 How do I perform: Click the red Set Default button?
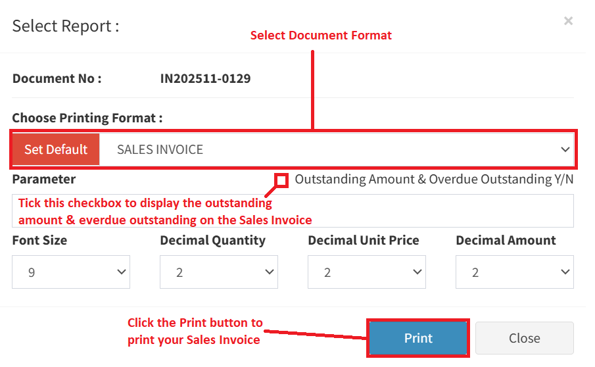tap(56, 149)
